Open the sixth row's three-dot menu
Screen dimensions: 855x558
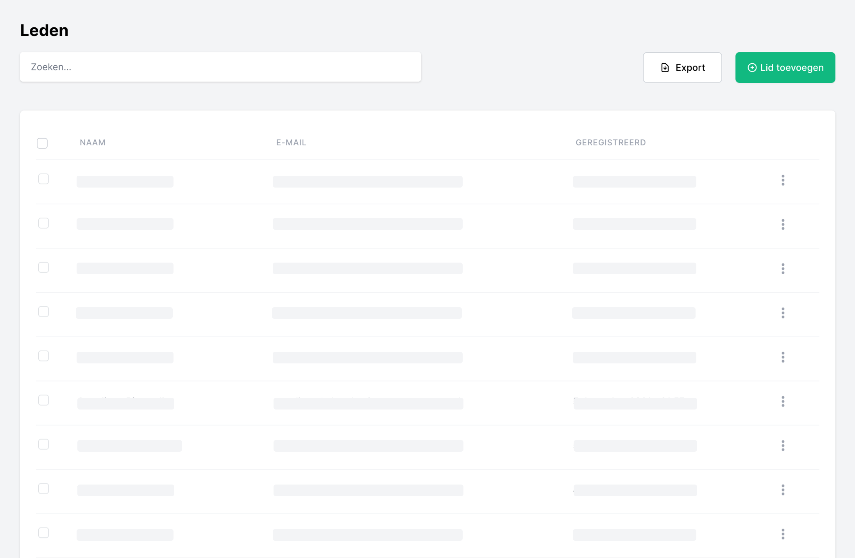783,401
